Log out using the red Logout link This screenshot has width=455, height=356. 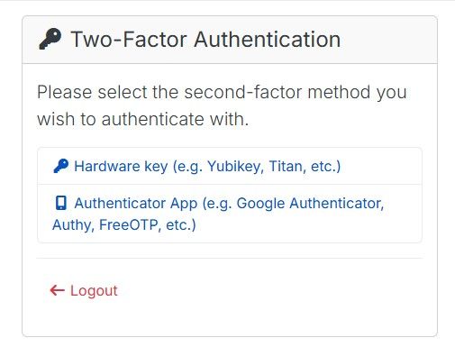84,290
